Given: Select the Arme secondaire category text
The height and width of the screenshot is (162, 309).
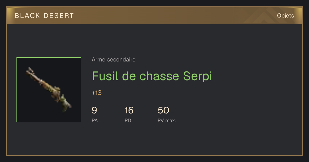Looking at the screenshot, I should click(x=114, y=60).
